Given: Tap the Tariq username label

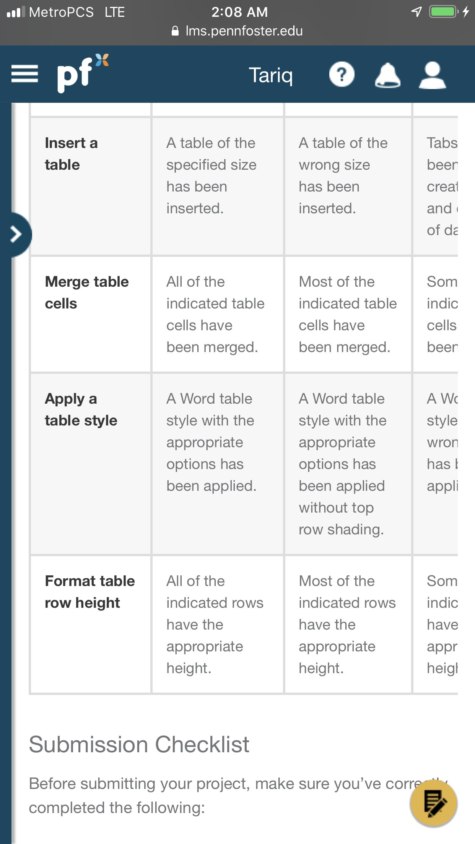Looking at the screenshot, I should (x=271, y=75).
